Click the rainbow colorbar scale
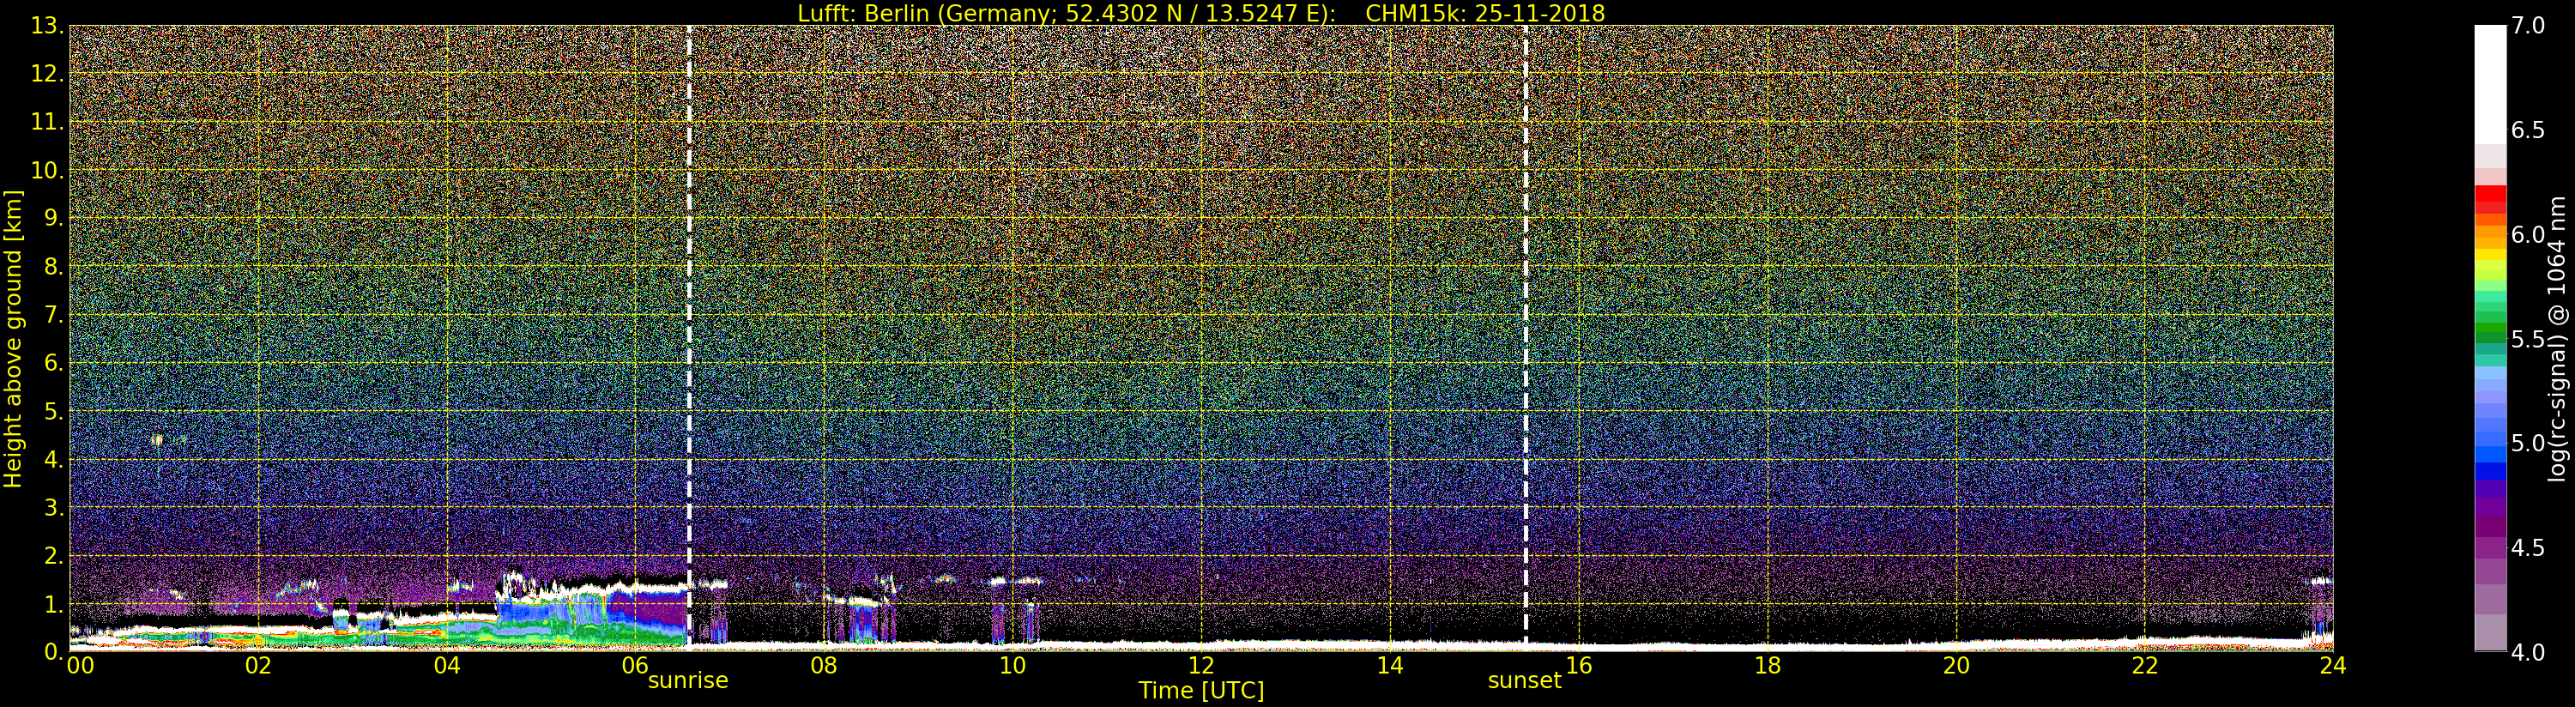The height and width of the screenshot is (707, 2575). pyautogui.click(x=2490, y=338)
